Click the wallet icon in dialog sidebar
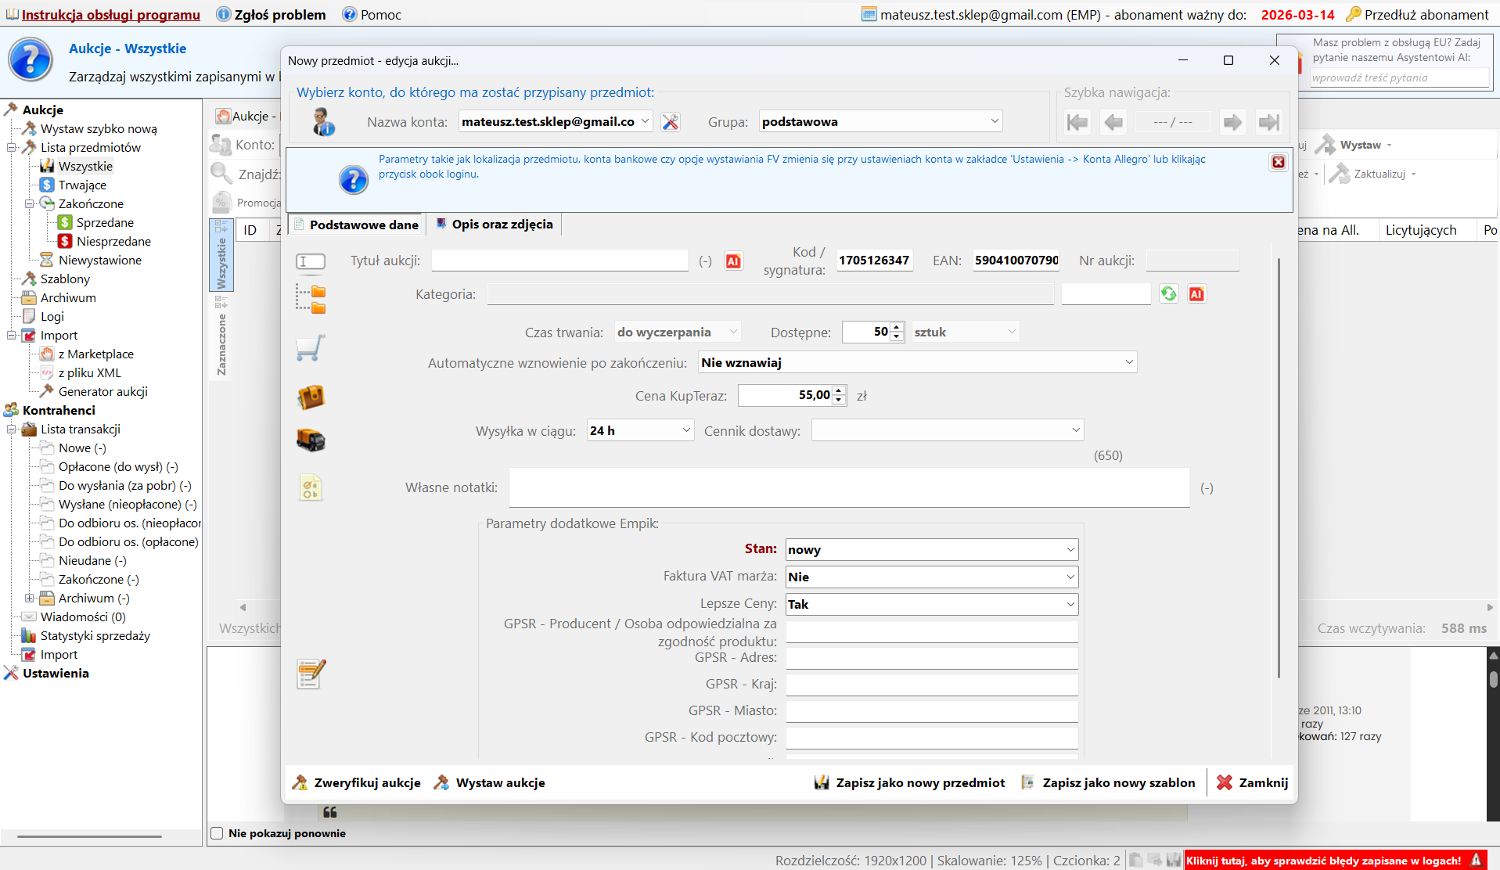Viewport: 1500px width, 870px height. (x=311, y=397)
